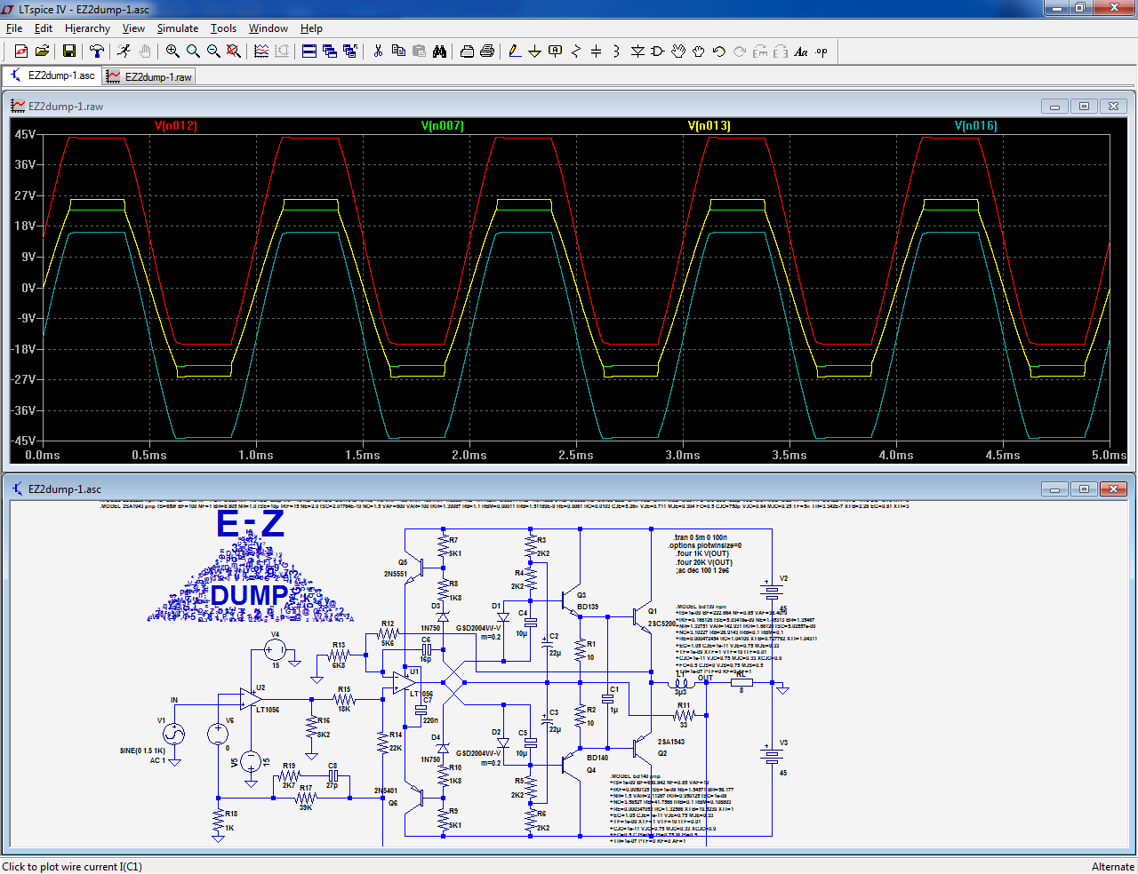Screen dimensions: 1138x874
Task: Click the V2 45V battery in schematic
Action: 770,591
